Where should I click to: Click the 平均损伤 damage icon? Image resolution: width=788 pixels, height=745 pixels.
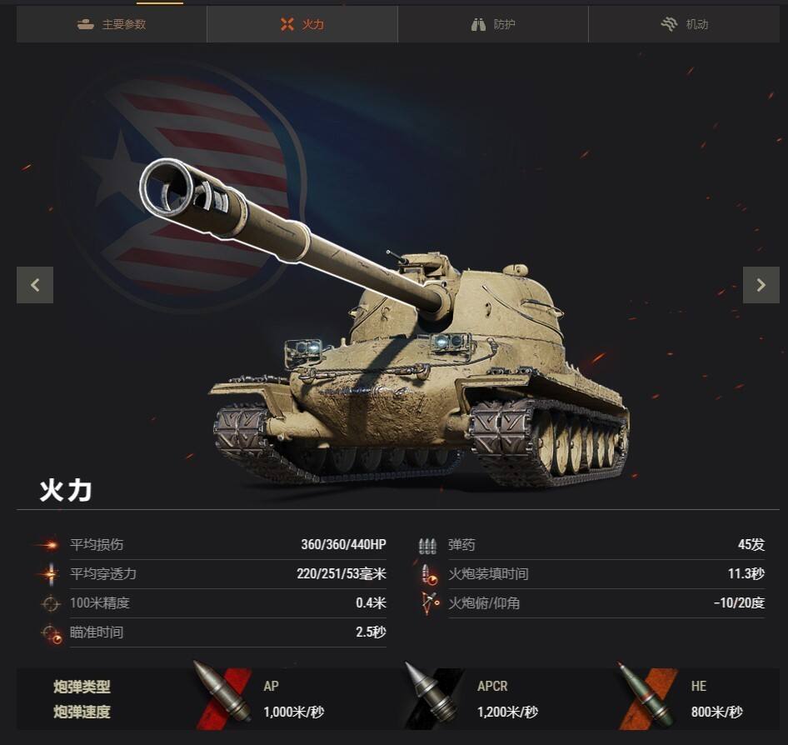pos(50,544)
